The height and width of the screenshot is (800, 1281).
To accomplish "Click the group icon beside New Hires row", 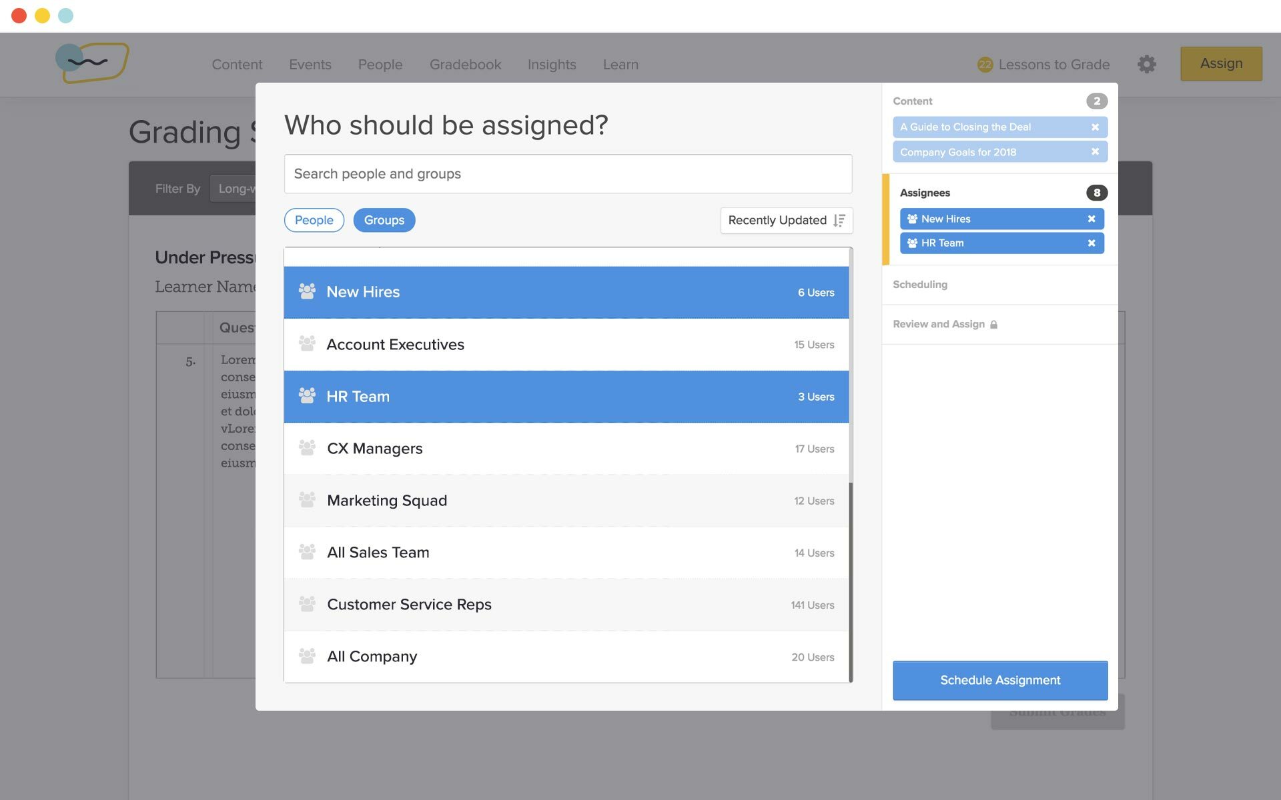I will coord(308,291).
